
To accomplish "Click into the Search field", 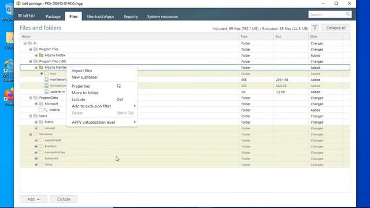I will pyautogui.click(x=327, y=14).
